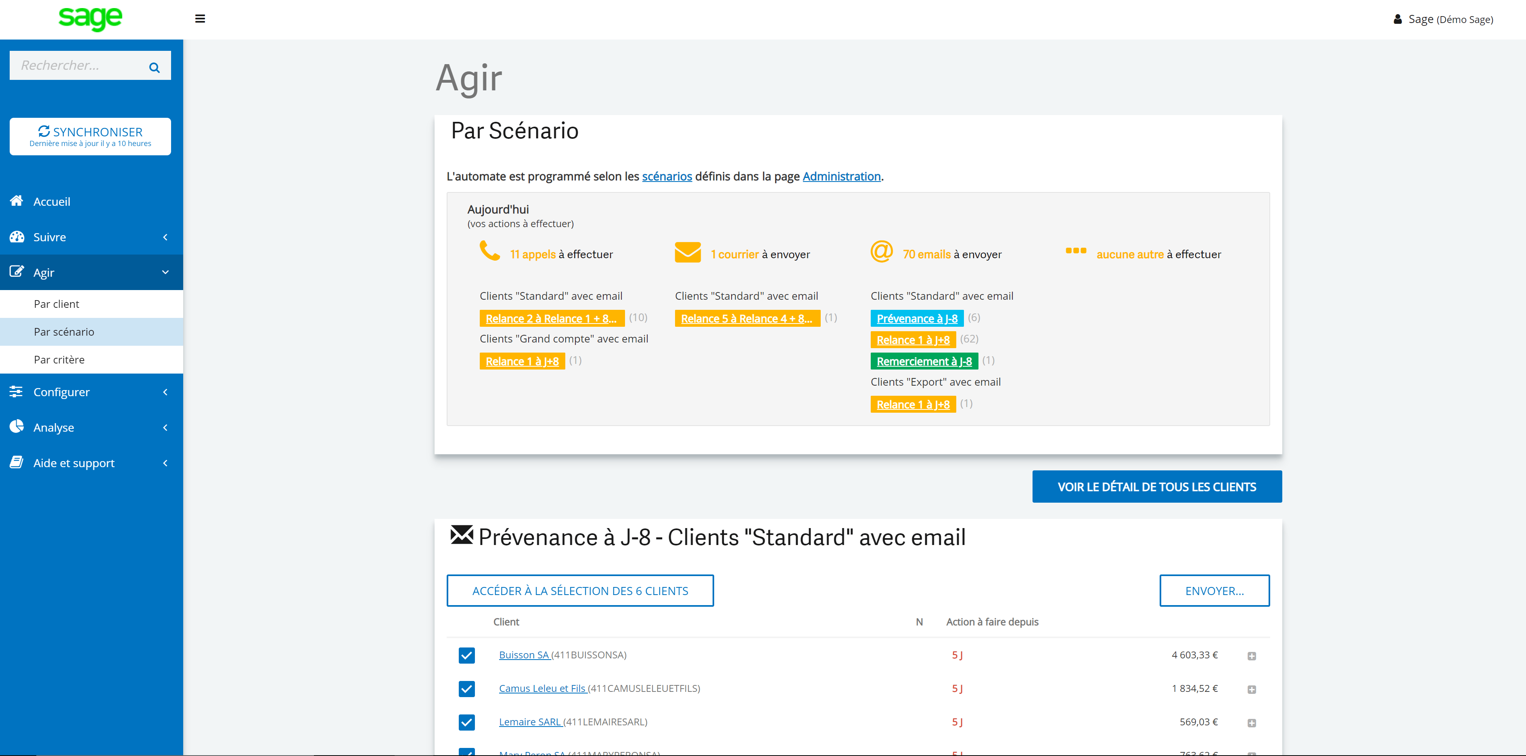Click the hamburger menu icon
This screenshot has width=1526, height=756.
(x=200, y=19)
